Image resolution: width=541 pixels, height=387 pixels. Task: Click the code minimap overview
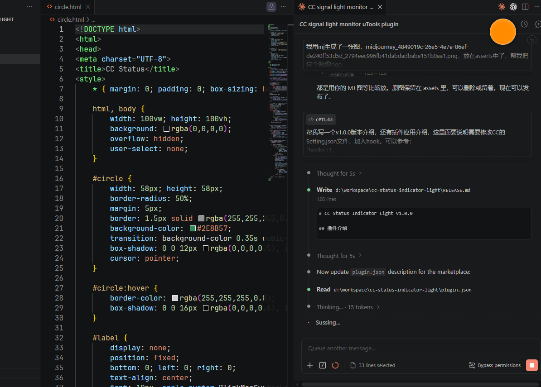277,102
